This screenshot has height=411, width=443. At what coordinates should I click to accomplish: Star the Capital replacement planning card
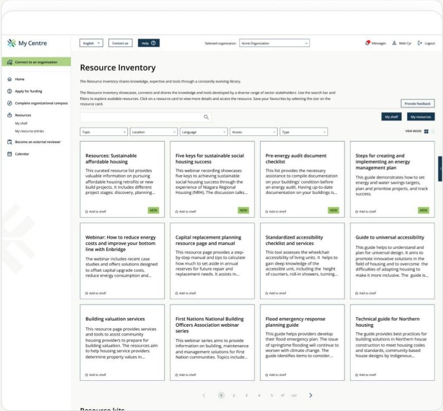(177, 293)
